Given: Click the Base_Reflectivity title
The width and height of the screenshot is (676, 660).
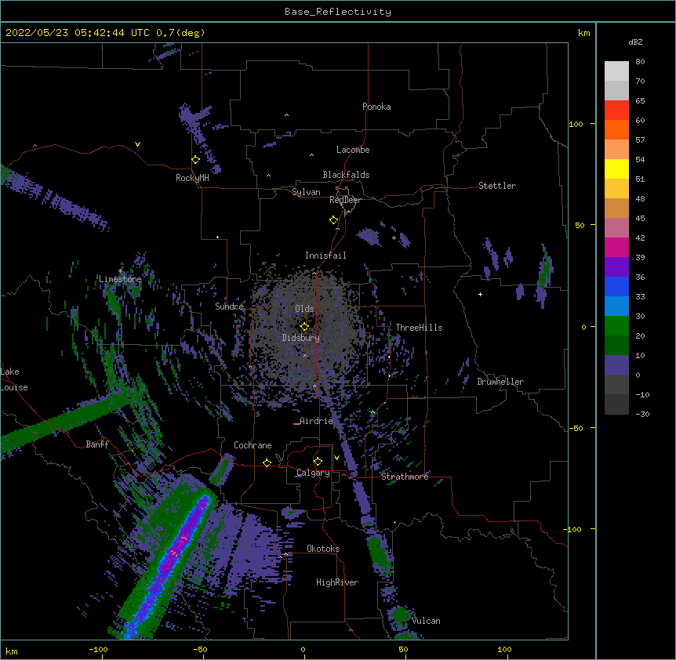Looking at the screenshot, I should (x=338, y=12).
